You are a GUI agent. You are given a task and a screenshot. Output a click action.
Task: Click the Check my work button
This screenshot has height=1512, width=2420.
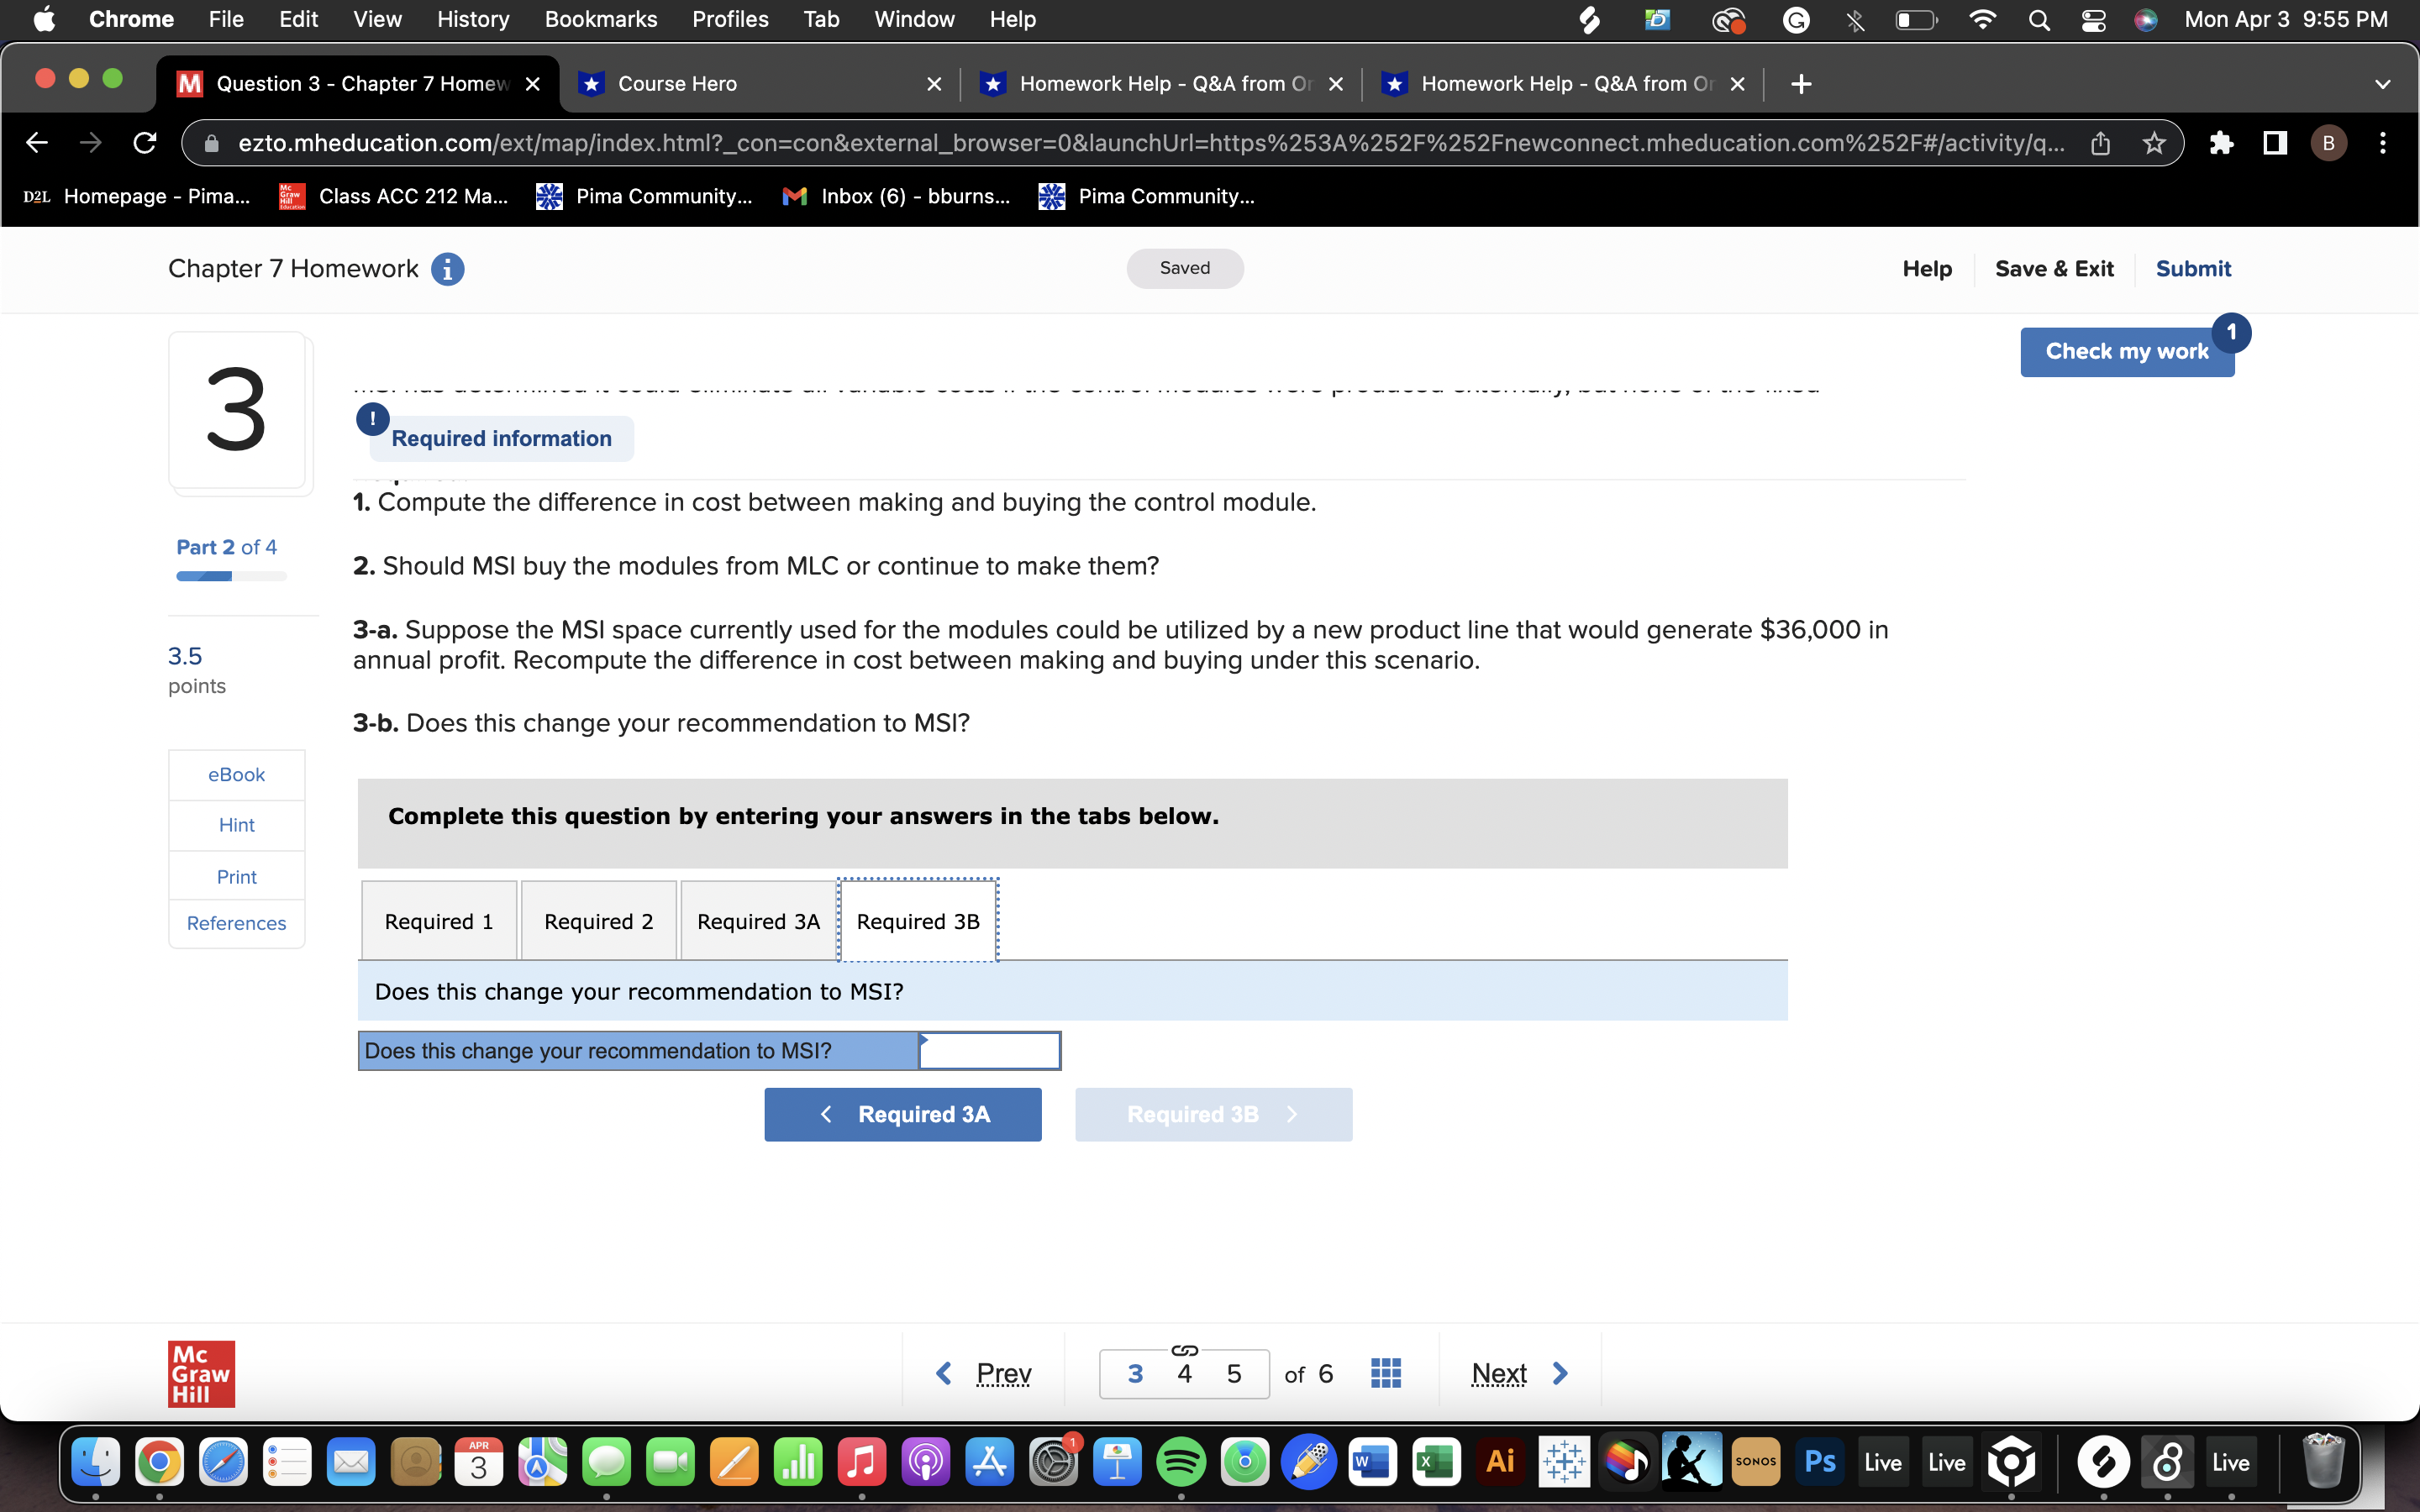point(2127,351)
